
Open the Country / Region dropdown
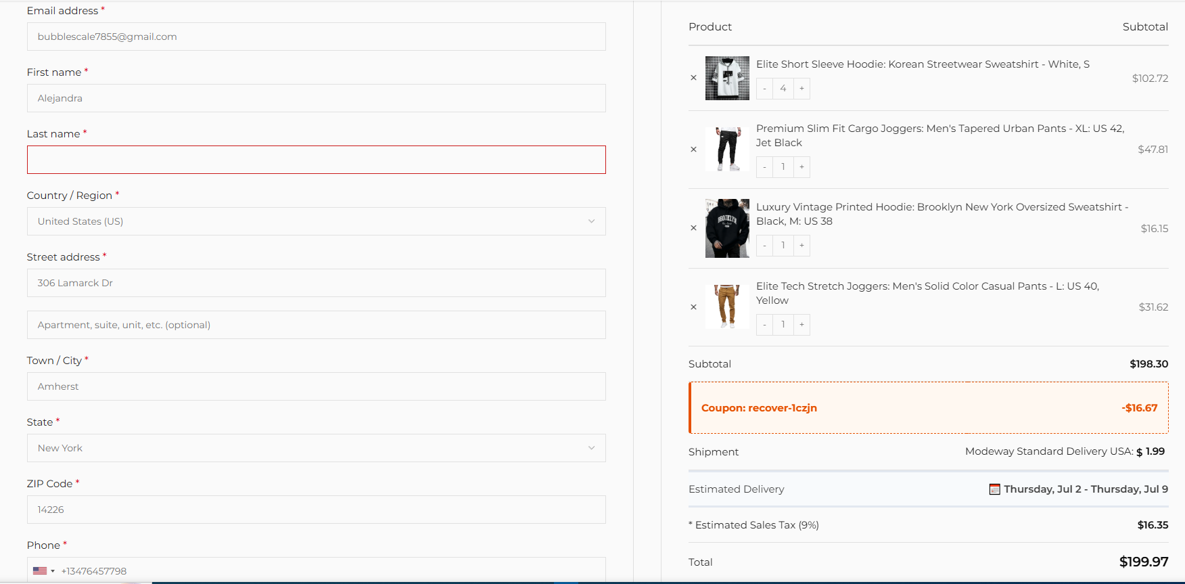[316, 221]
